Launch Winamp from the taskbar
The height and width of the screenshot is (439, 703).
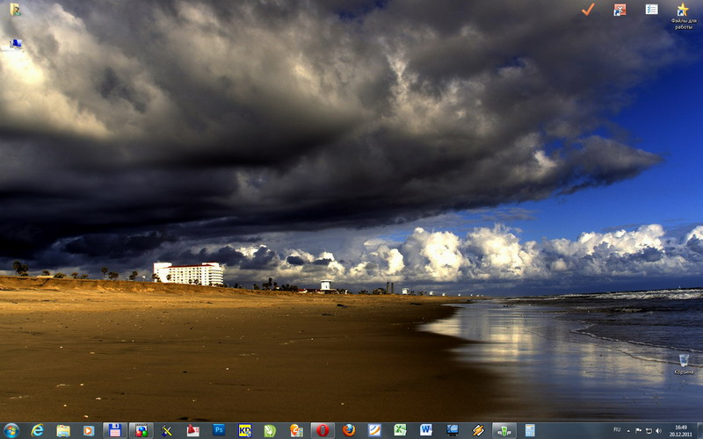point(478,430)
